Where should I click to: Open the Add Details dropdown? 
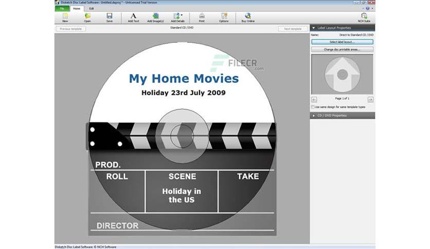click(178, 17)
